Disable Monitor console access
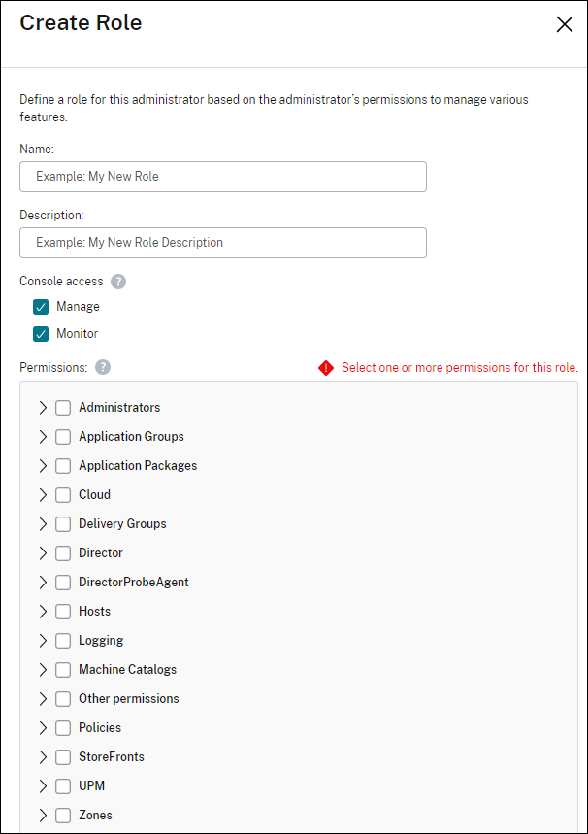The image size is (588, 834). click(x=40, y=333)
